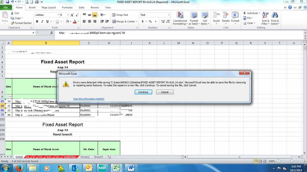The width and height of the screenshot is (307, 172).
Task: Click the Paste clipboard icon
Action: pos(5,15)
